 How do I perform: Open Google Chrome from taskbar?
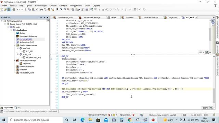(x=130, y=120)
